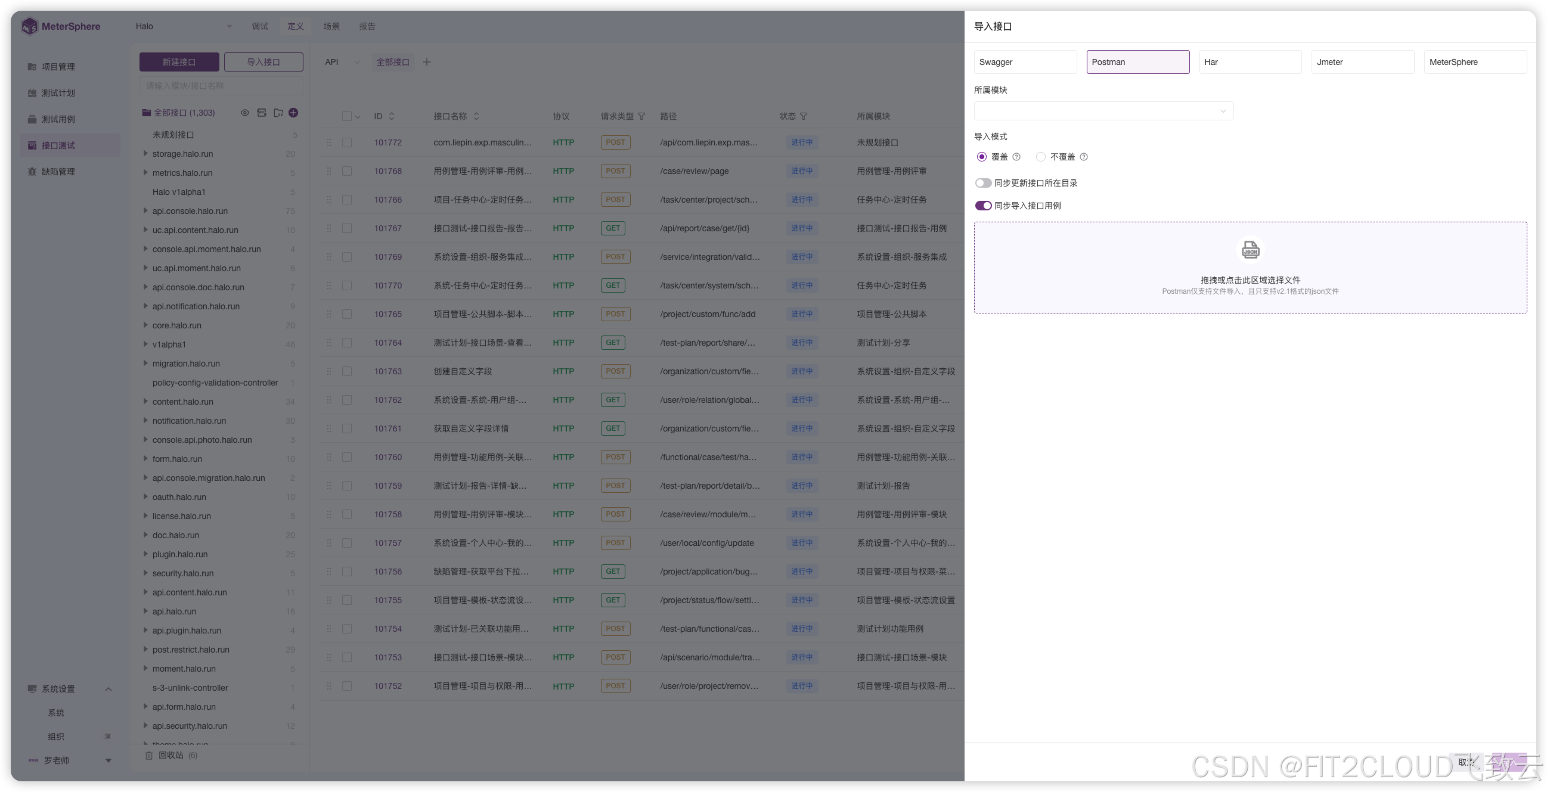The height and width of the screenshot is (792, 1547).
Task: Sort by 接口名称 column arrows
Action: [476, 116]
